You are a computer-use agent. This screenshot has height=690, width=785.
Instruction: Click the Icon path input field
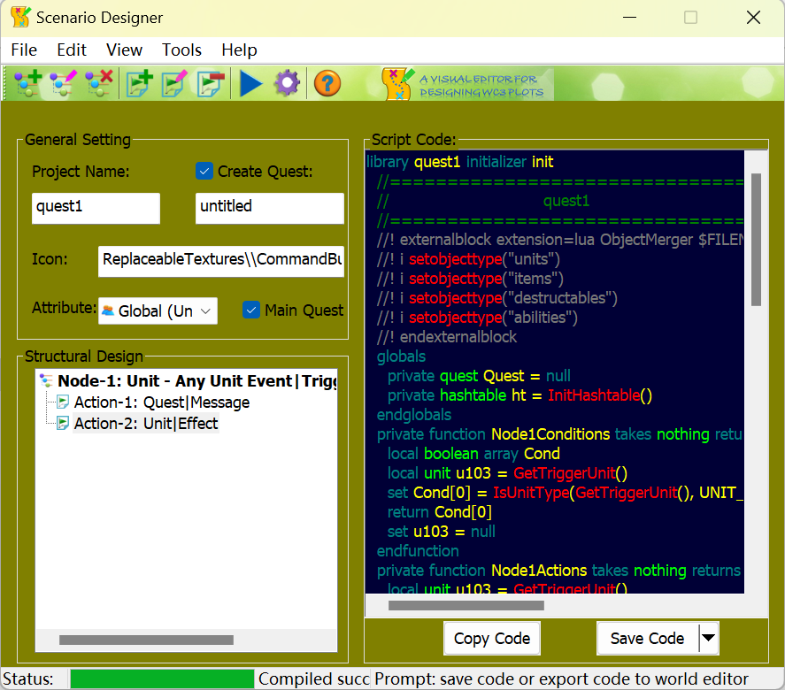[221, 261]
